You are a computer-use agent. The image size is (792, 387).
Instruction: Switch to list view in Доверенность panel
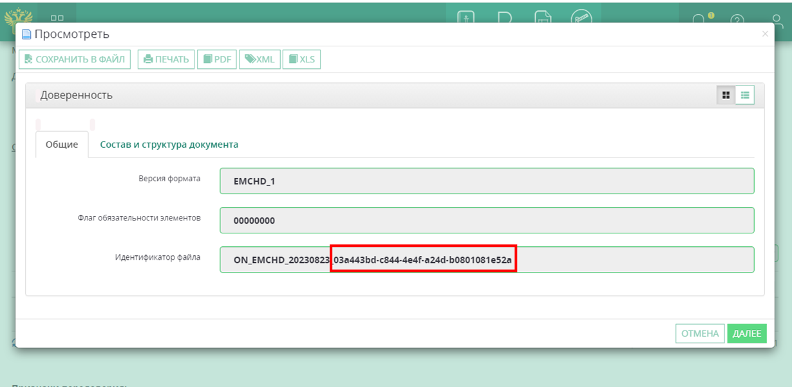coord(745,95)
